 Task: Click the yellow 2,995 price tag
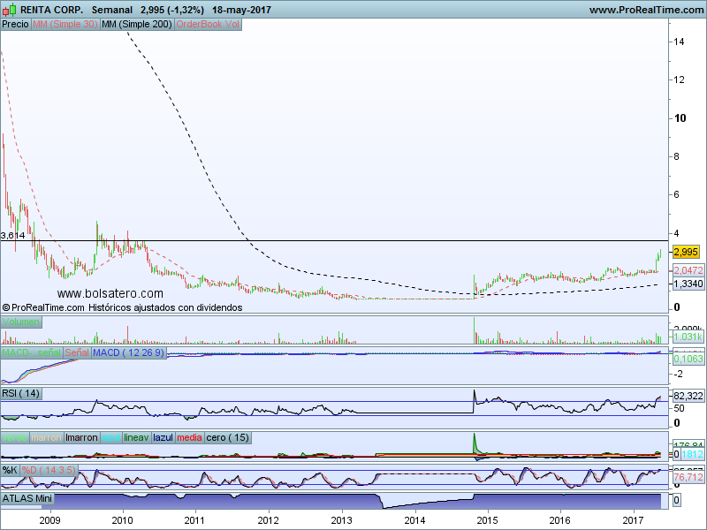click(x=686, y=252)
